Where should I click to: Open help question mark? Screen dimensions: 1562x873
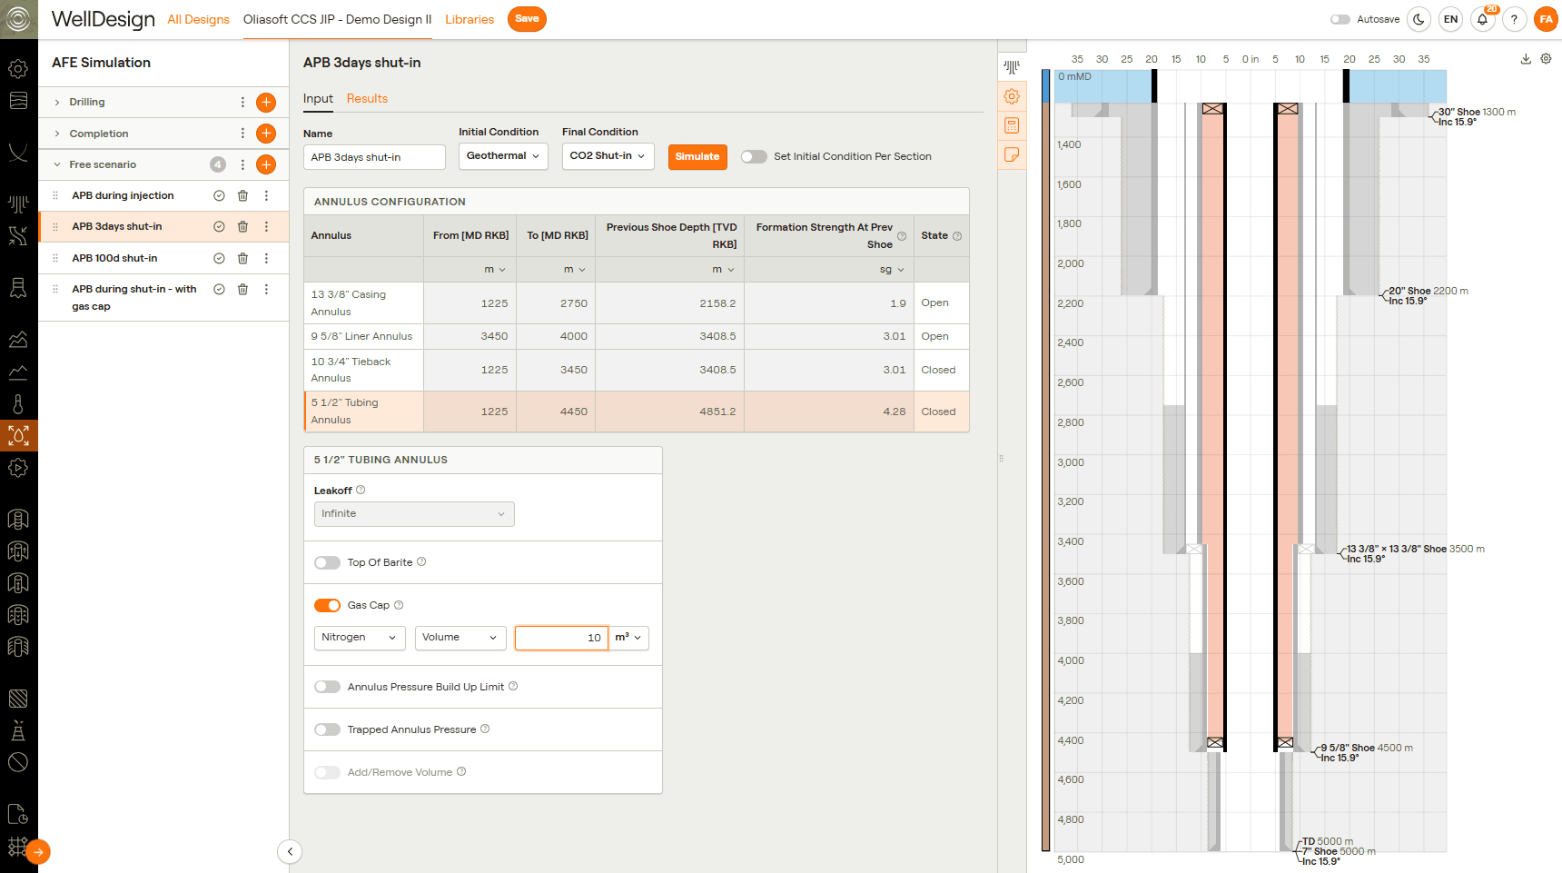point(1514,19)
